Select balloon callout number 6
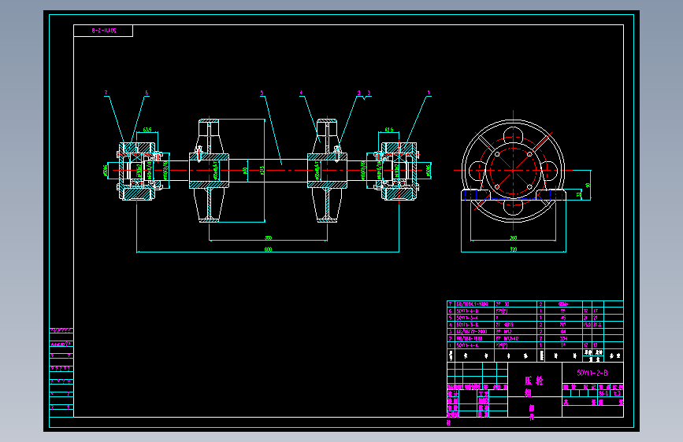Screen dimensions: 683x442 tap(147, 93)
